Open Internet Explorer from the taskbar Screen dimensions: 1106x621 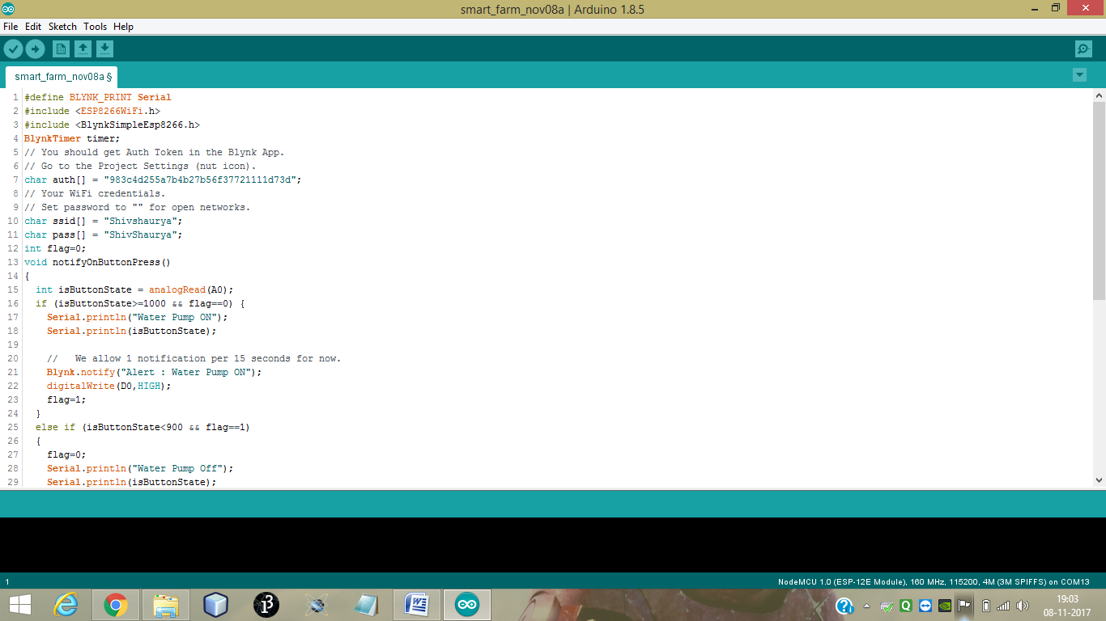[66, 605]
